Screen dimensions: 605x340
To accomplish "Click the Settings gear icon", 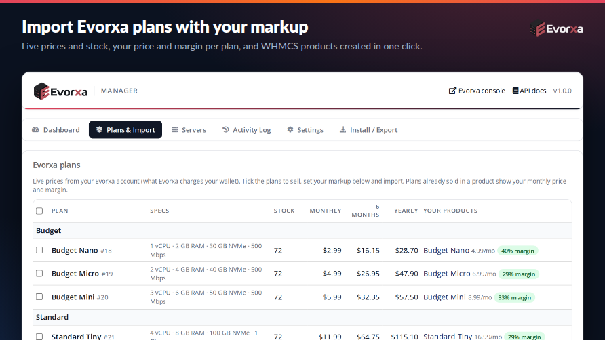I will [x=290, y=129].
